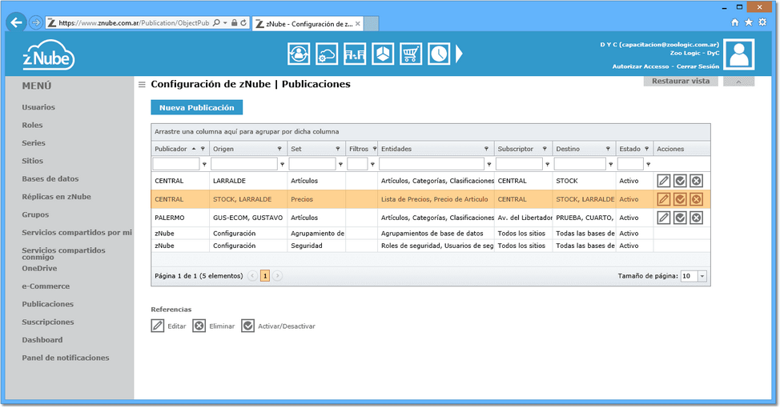Viewport: 780px width, 408px height.
Task: Activate/deactivate the PALERMO publication row
Action: pyautogui.click(x=680, y=218)
